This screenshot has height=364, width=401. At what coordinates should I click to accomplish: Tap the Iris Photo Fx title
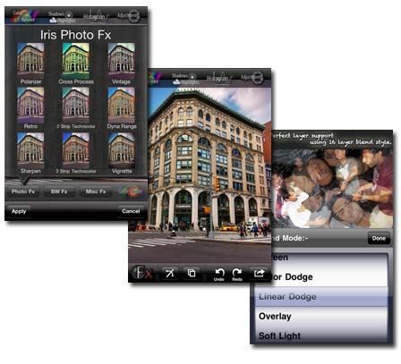76,35
